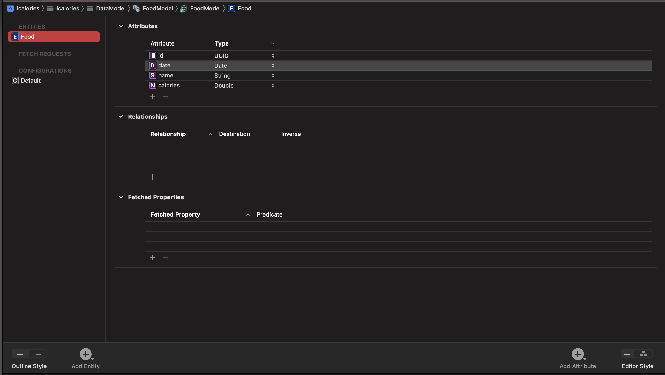Switch to flat list outline style

[x=20, y=354]
